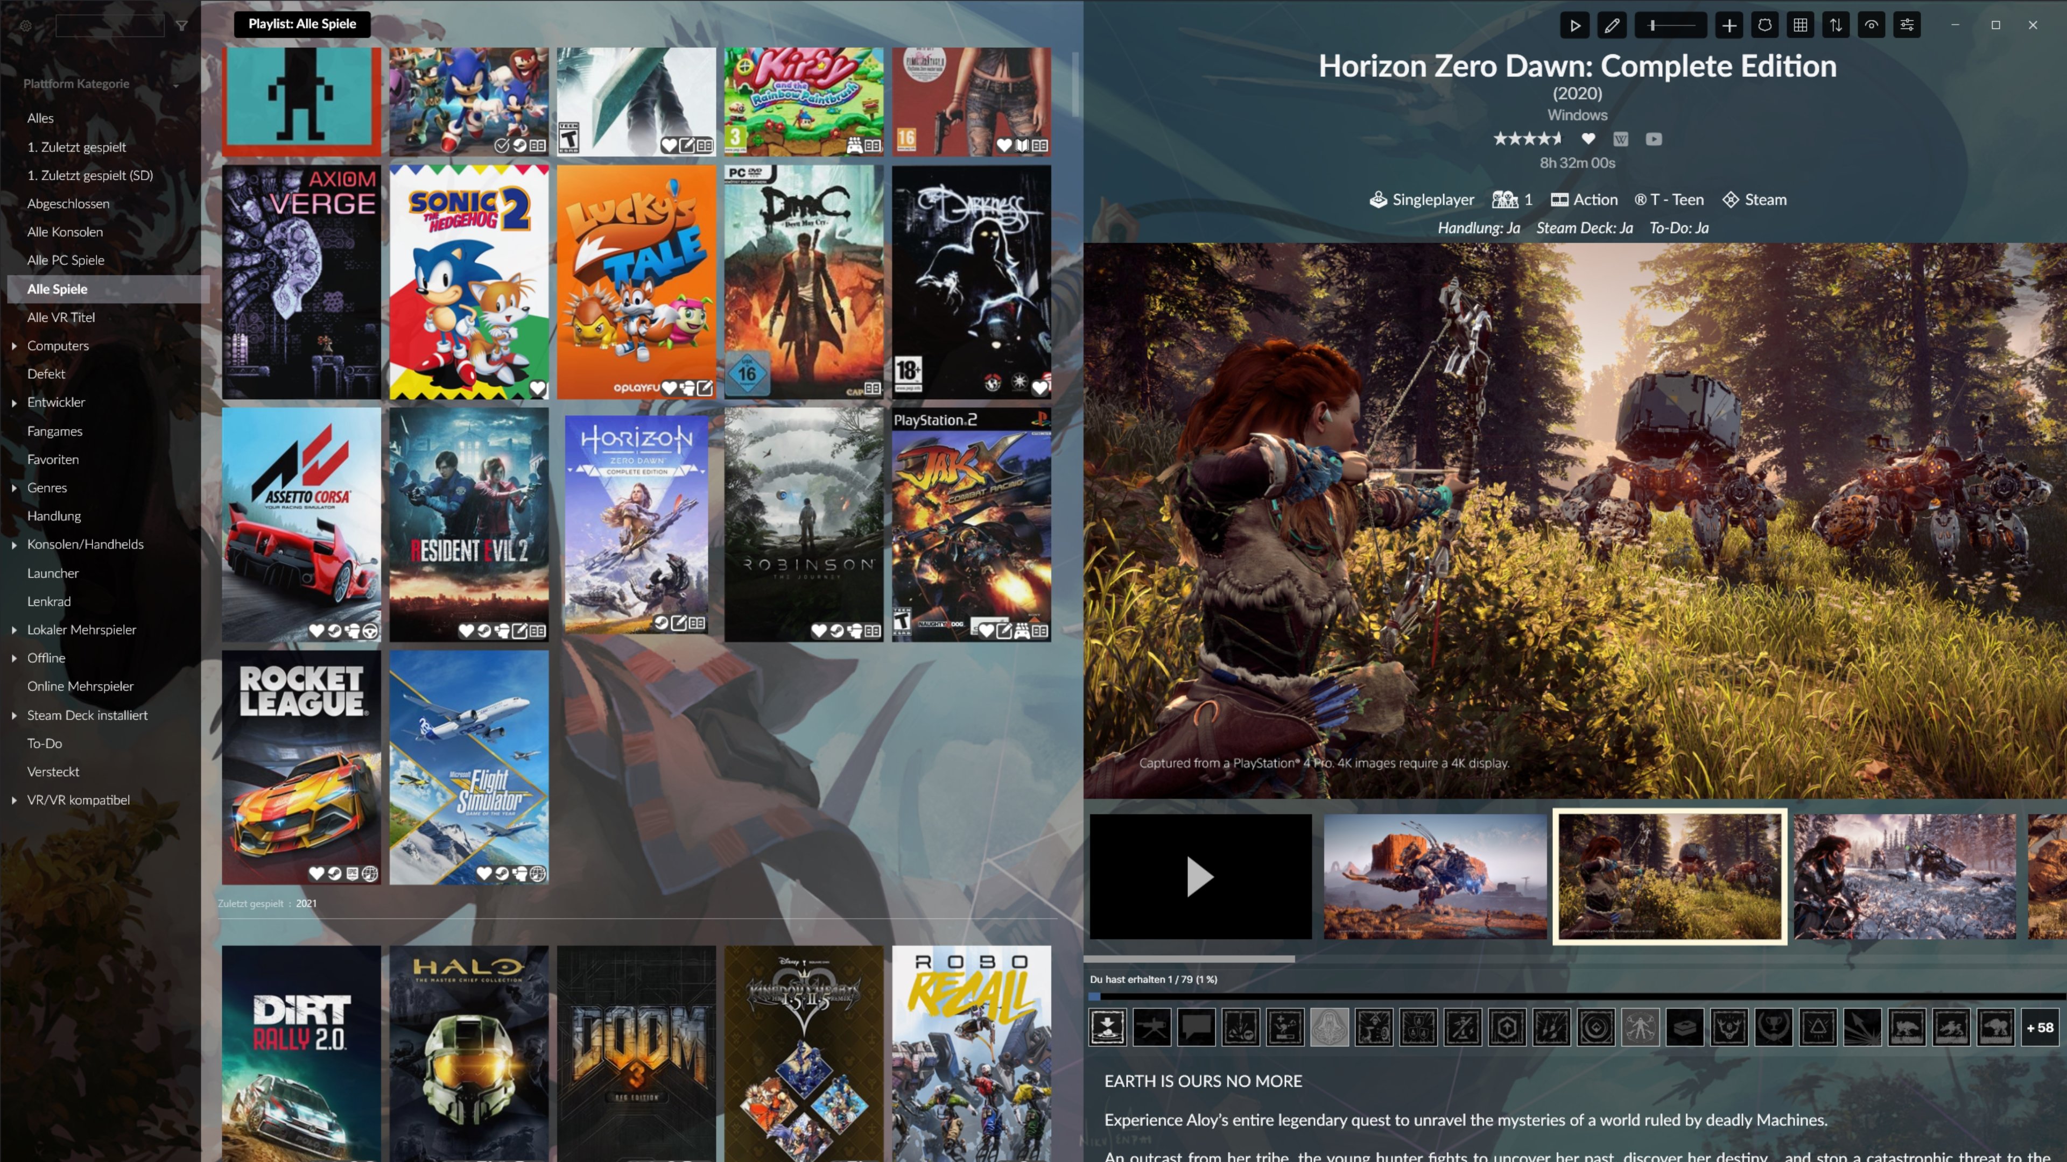
Task: Click the upward arrow hexagon achievement icon
Action: click(1507, 1028)
